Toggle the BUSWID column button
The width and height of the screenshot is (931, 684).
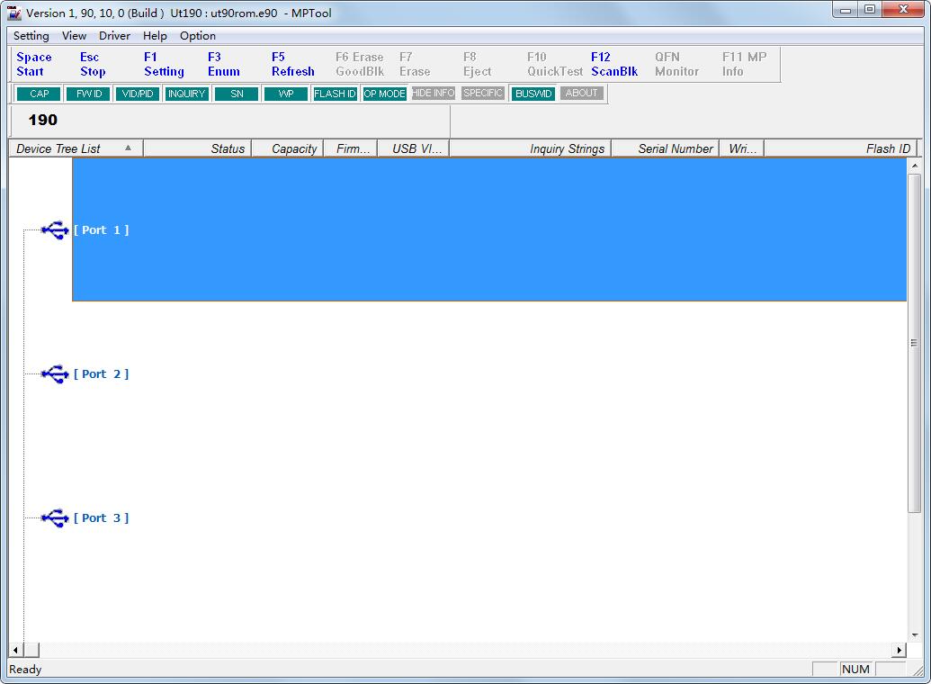pos(533,94)
